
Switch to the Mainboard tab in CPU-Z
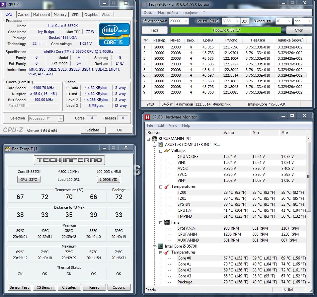coord(41,15)
